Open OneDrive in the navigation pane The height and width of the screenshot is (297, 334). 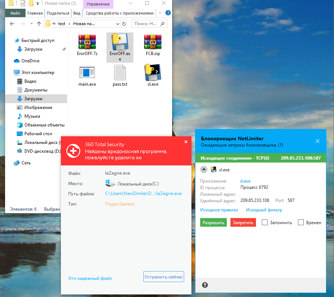[31, 61]
